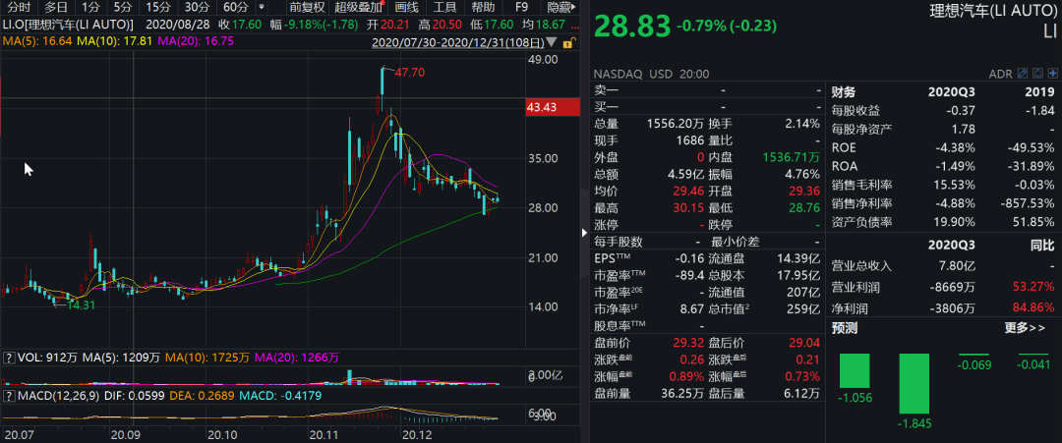Image resolution: width=1062 pixels, height=443 pixels.
Task: Click the 卖一 ask row label
Action: click(x=607, y=90)
